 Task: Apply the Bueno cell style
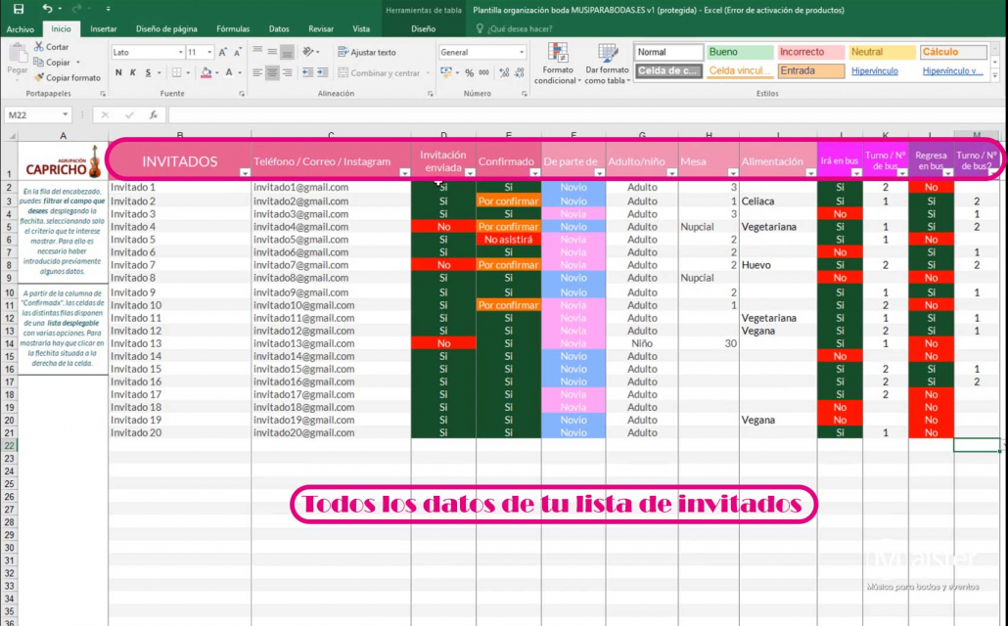coord(739,51)
